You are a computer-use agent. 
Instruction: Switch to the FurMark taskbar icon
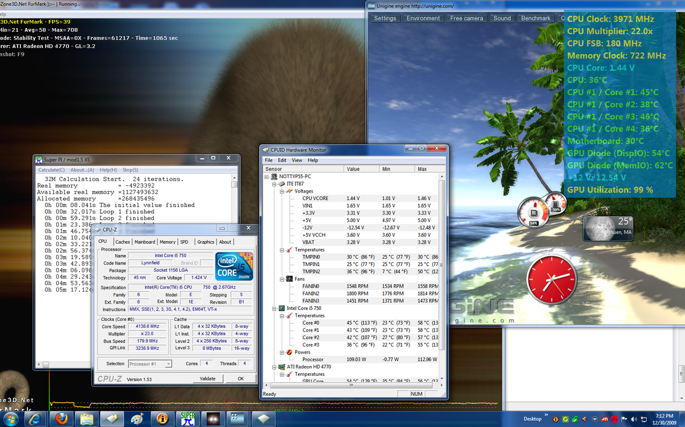tap(213, 420)
